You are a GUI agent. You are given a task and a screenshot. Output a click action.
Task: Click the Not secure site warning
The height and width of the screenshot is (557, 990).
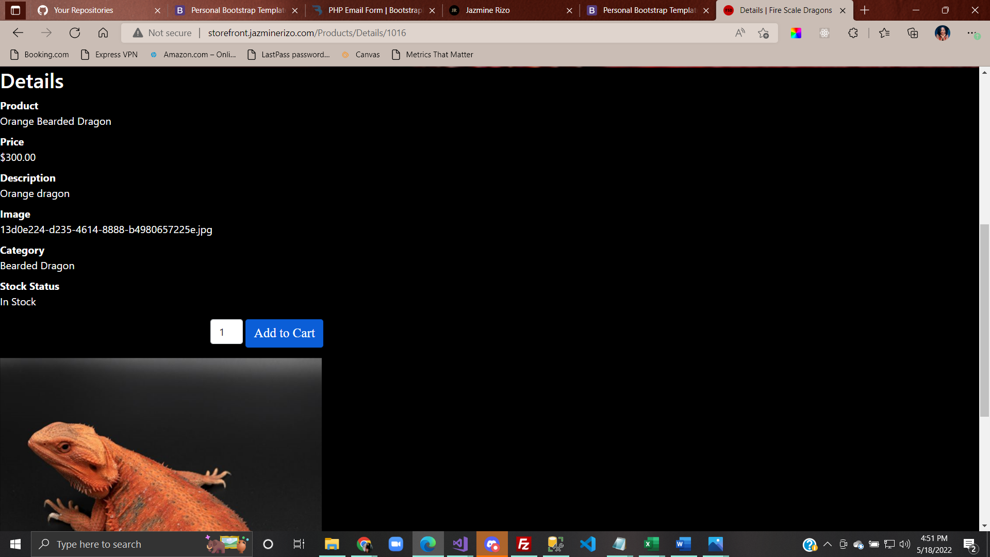162,33
